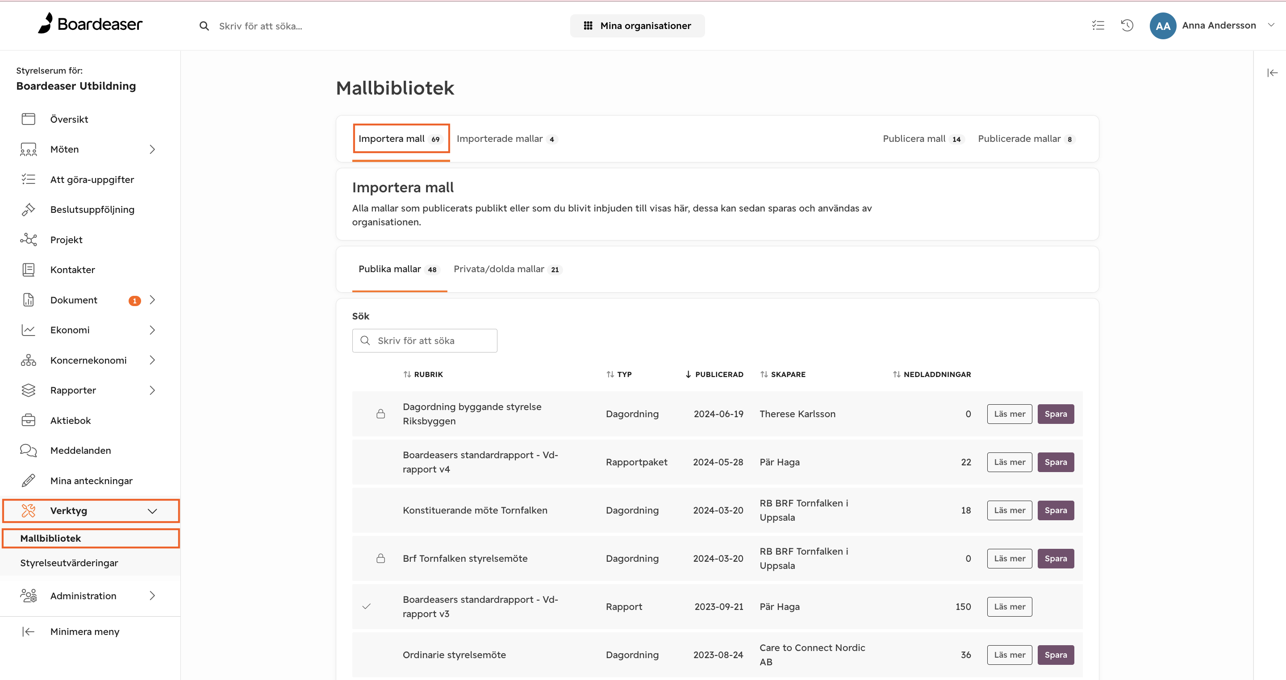Open the task checklist icon in header

pos(1098,25)
